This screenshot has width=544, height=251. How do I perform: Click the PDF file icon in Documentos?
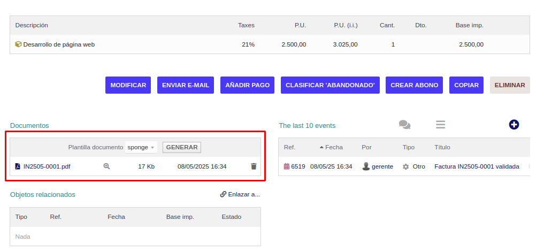(18, 166)
